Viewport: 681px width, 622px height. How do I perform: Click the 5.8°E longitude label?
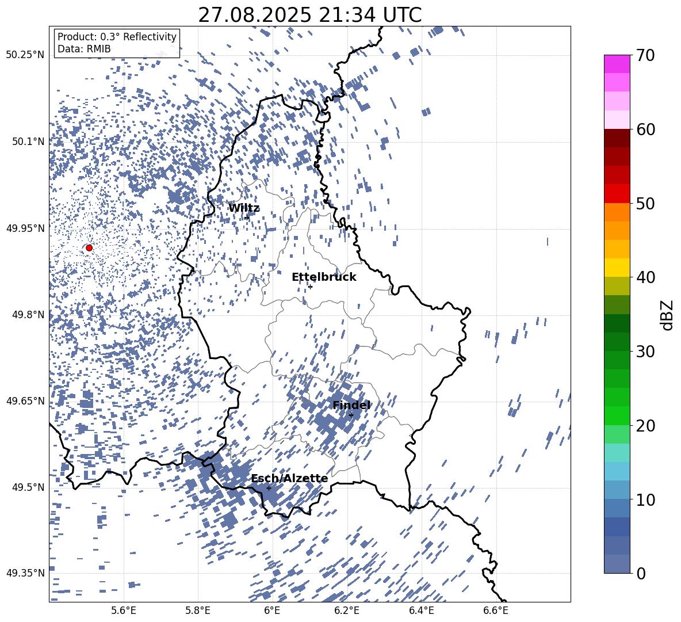[x=198, y=610]
